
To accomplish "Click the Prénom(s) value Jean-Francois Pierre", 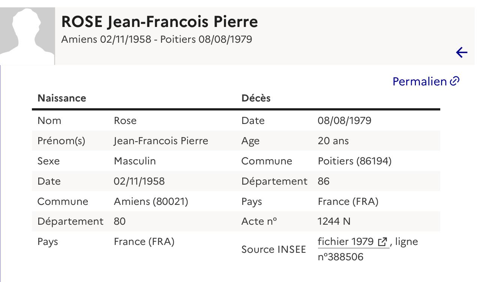I will coord(161,141).
